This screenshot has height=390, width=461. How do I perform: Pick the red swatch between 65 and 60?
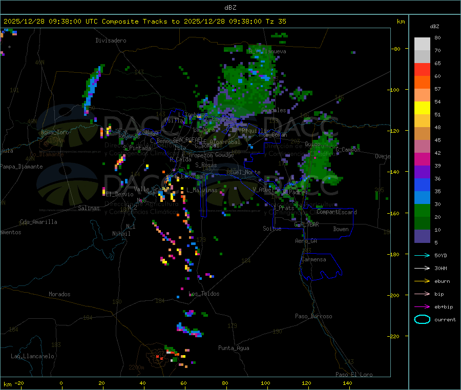pos(422,69)
